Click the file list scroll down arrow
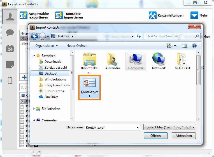Viewport: 214px width, 157px height. click(x=199, y=119)
